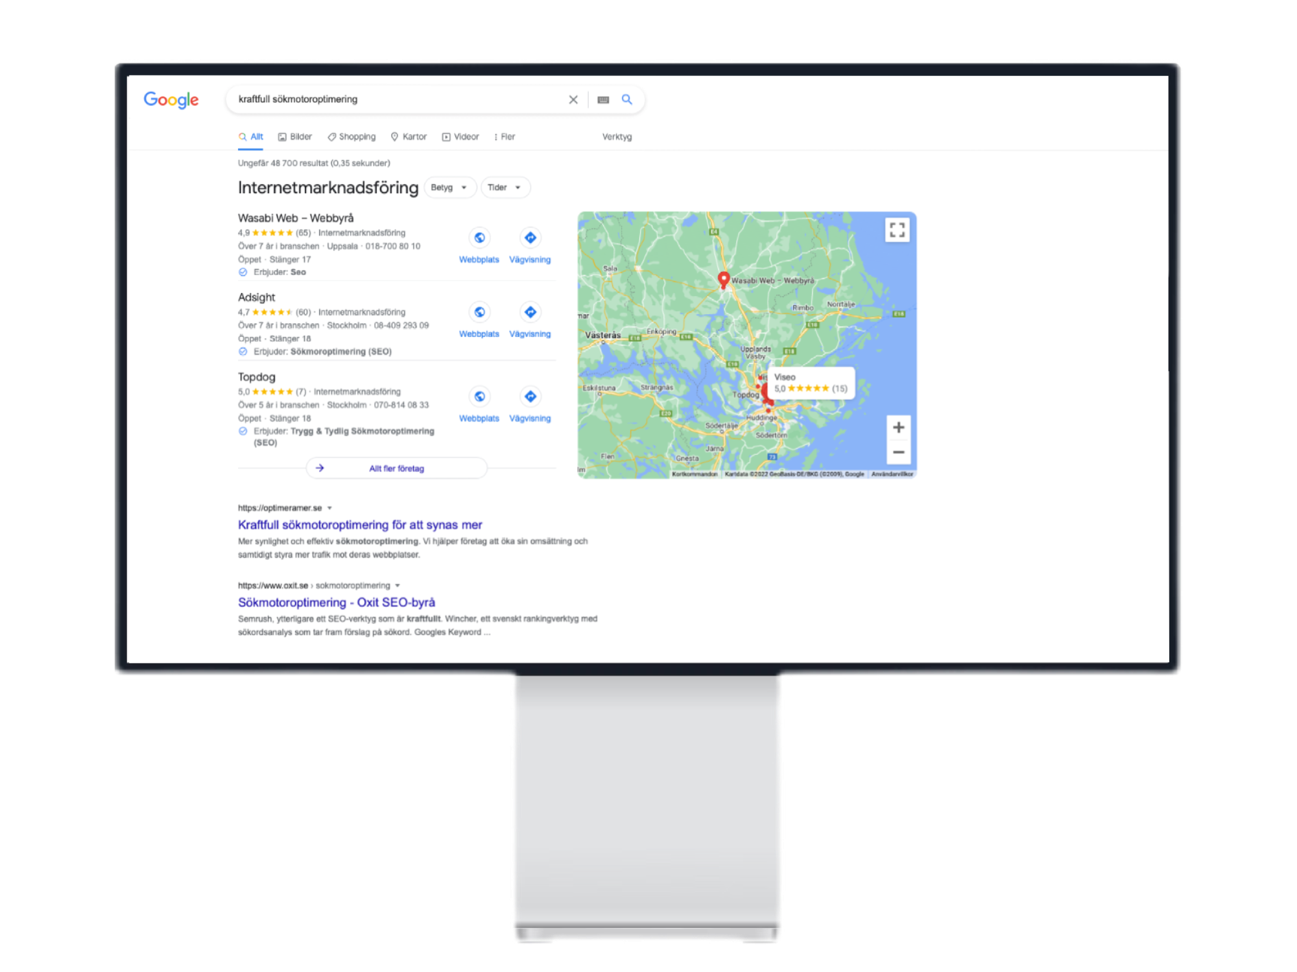Image resolution: width=1297 pixels, height=972 pixels.
Task: Click the magnifier search icon
Action: [626, 99]
